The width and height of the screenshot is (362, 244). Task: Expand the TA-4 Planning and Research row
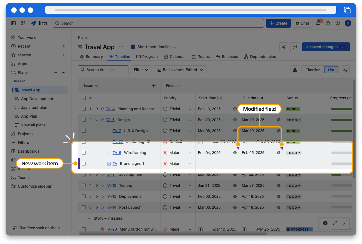click(97, 109)
